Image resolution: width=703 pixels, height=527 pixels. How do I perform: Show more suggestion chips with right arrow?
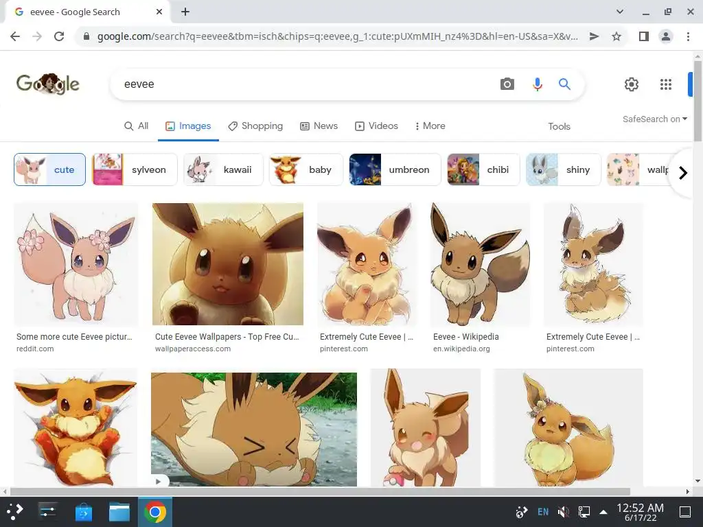683,172
